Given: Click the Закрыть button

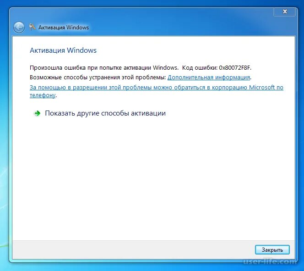Looking at the screenshot, I should (272, 249).
